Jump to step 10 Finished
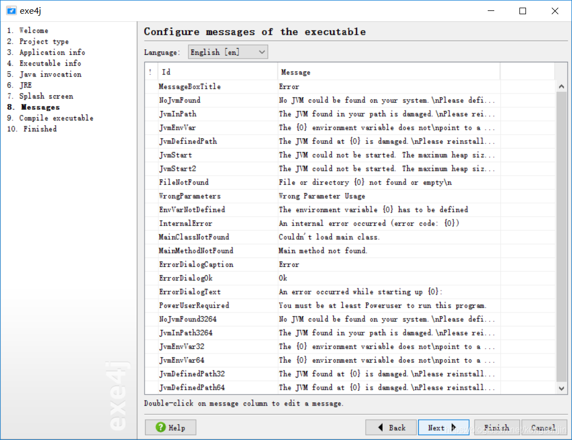The width and height of the screenshot is (572, 440). pos(32,129)
